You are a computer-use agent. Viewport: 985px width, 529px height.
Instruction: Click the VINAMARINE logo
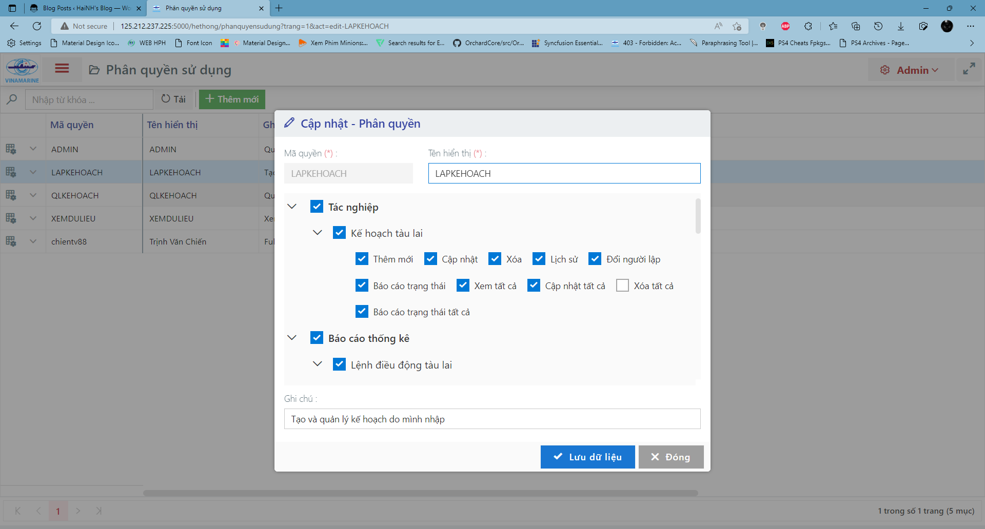pos(22,70)
